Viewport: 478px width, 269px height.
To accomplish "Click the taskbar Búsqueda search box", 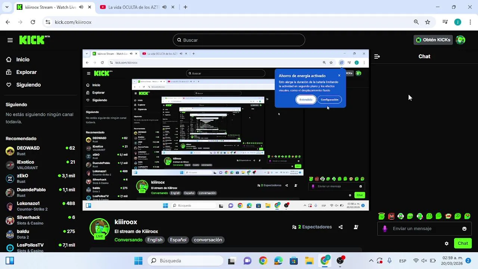I will click(186, 261).
